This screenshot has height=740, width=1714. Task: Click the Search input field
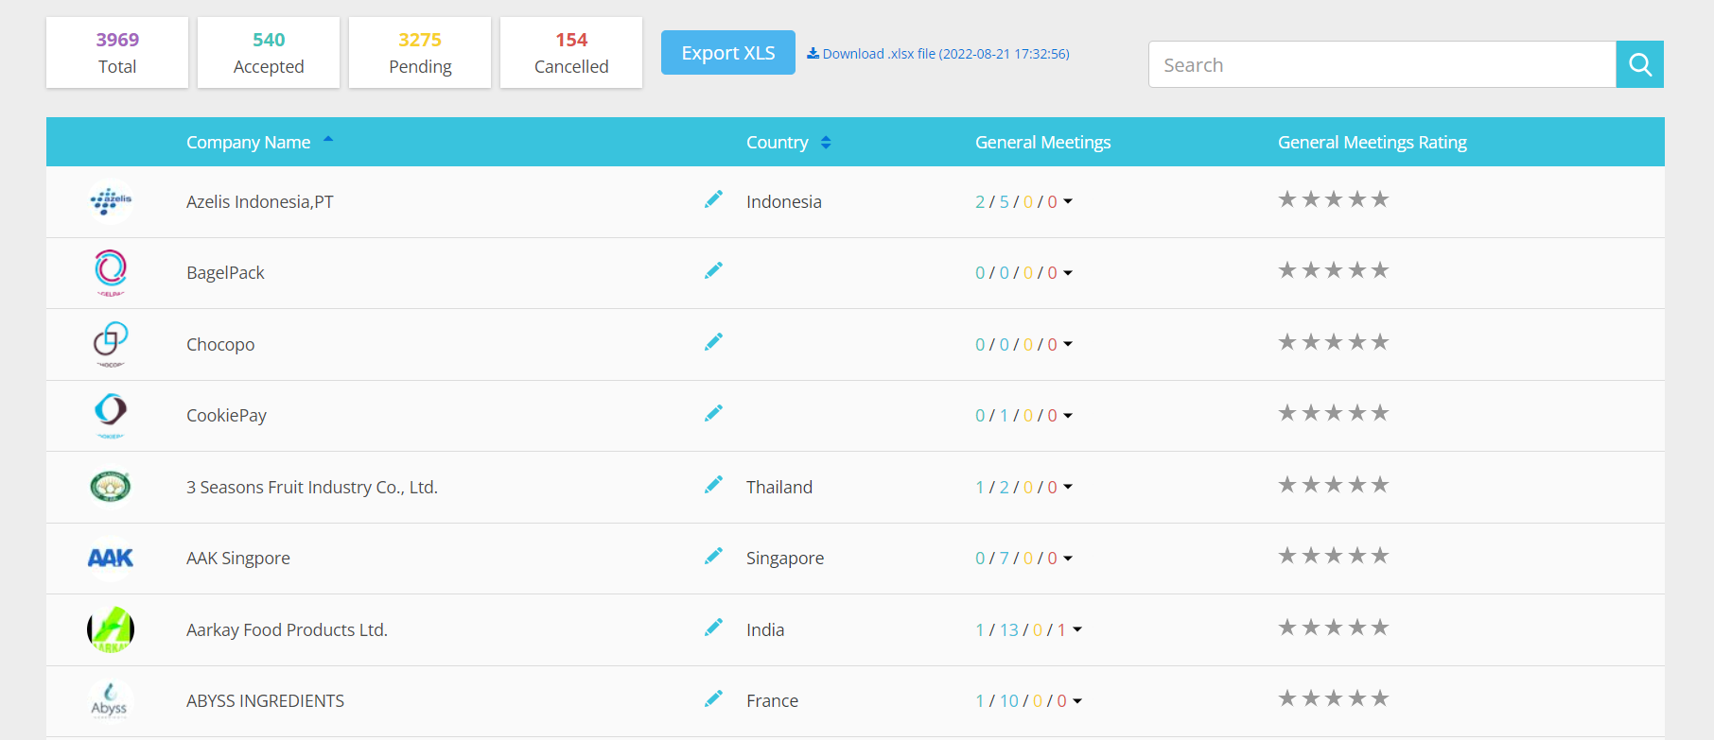[x=1382, y=64]
